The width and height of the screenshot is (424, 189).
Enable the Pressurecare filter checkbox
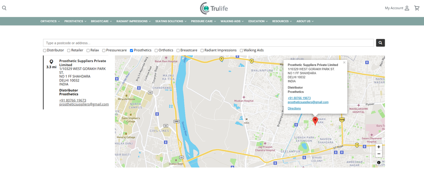pos(104,50)
